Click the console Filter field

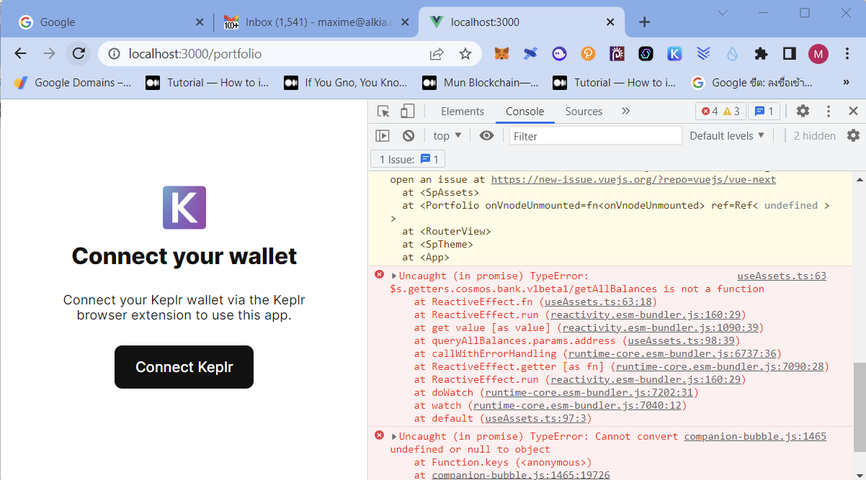[x=595, y=135]
